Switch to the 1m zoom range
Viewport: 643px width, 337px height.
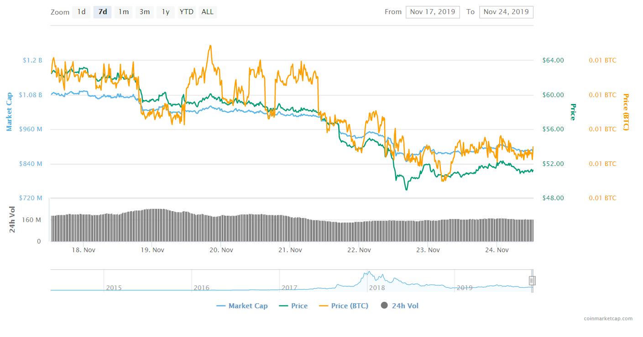pos(123,11)
